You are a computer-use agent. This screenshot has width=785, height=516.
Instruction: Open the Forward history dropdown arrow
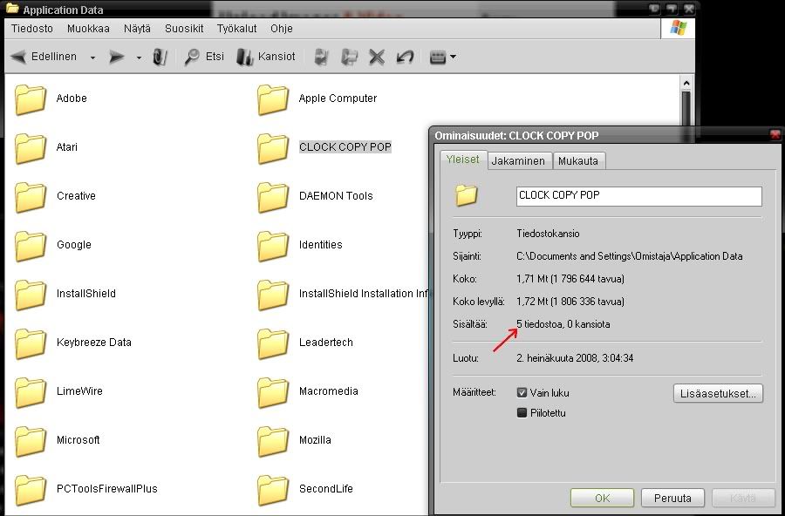point(139,58)
